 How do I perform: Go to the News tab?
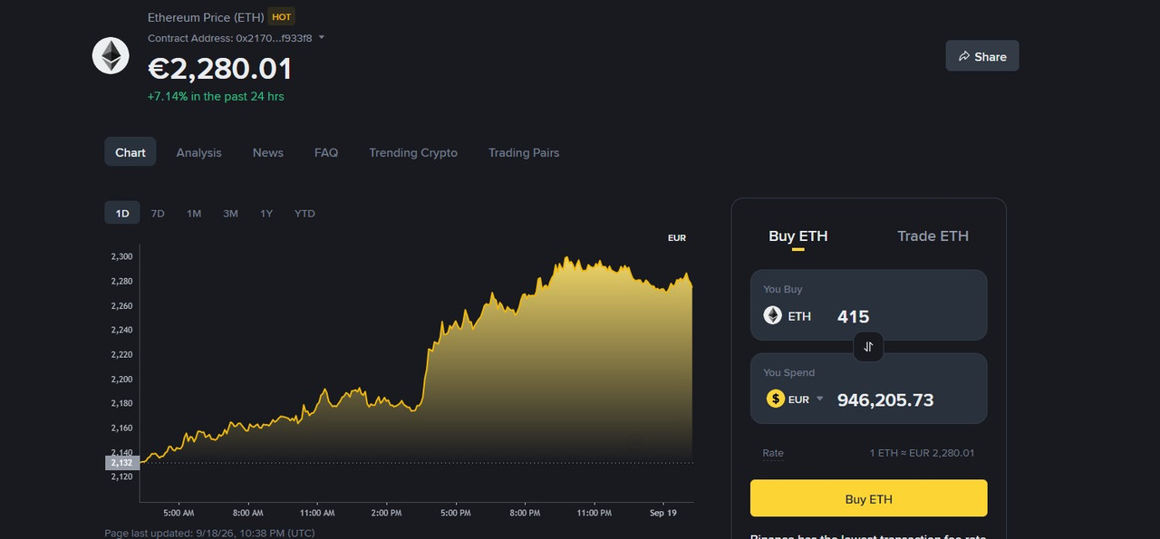click(268, 152)
